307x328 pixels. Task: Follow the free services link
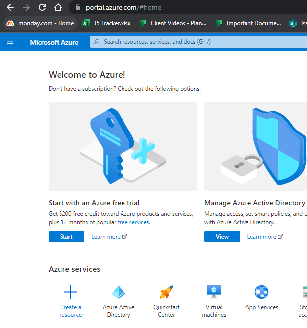[133, 222]
